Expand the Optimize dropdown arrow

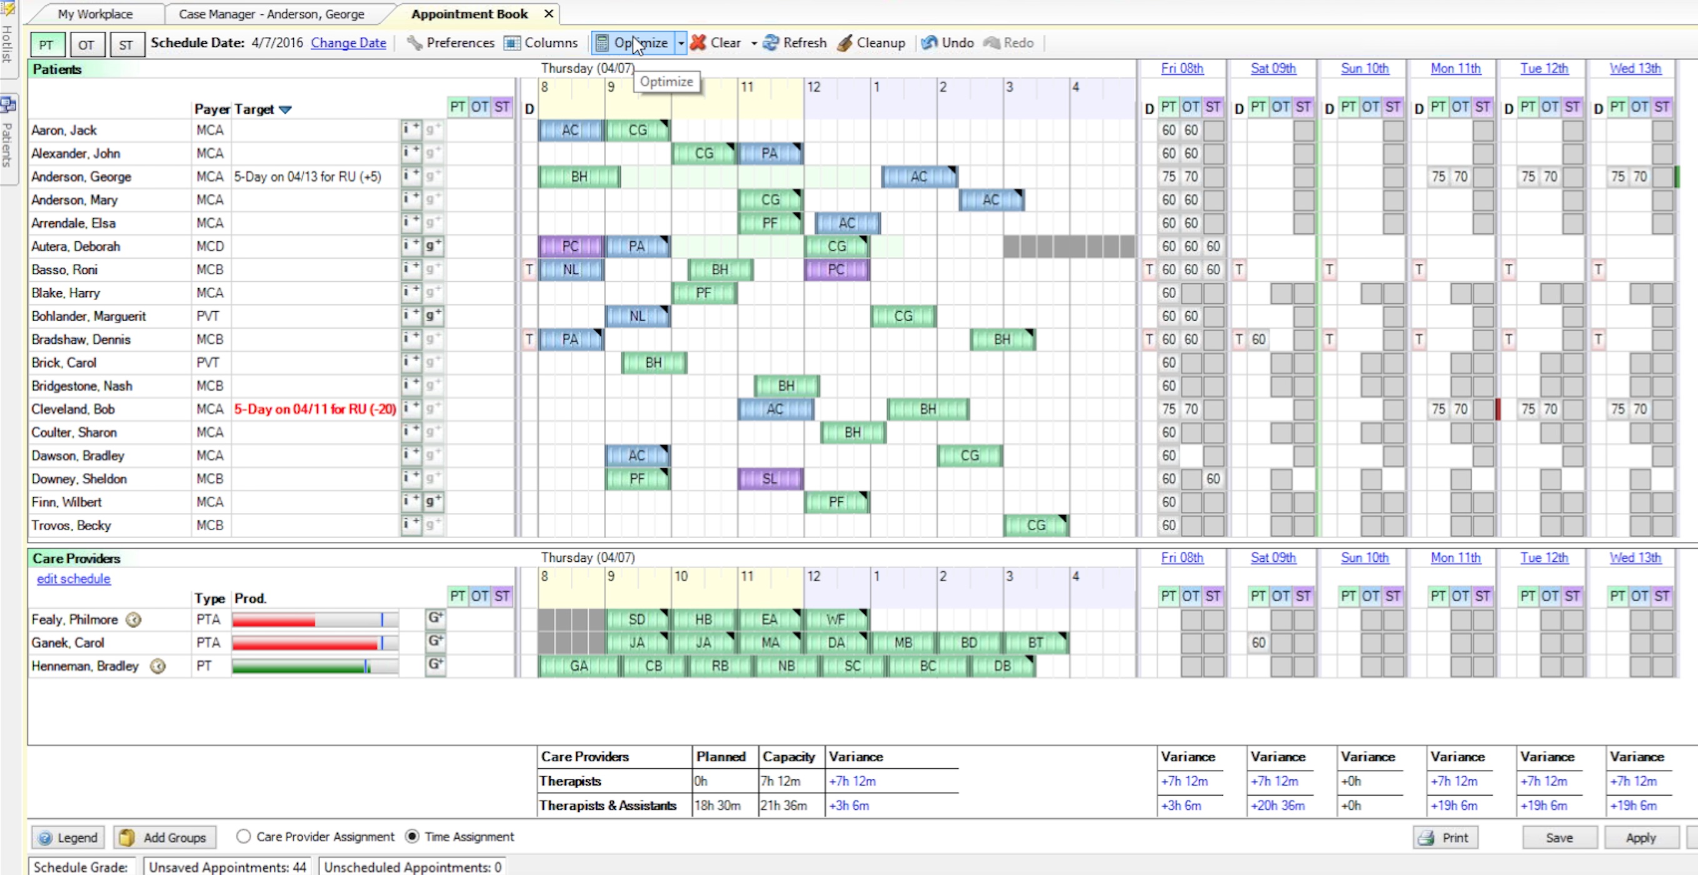681,43
